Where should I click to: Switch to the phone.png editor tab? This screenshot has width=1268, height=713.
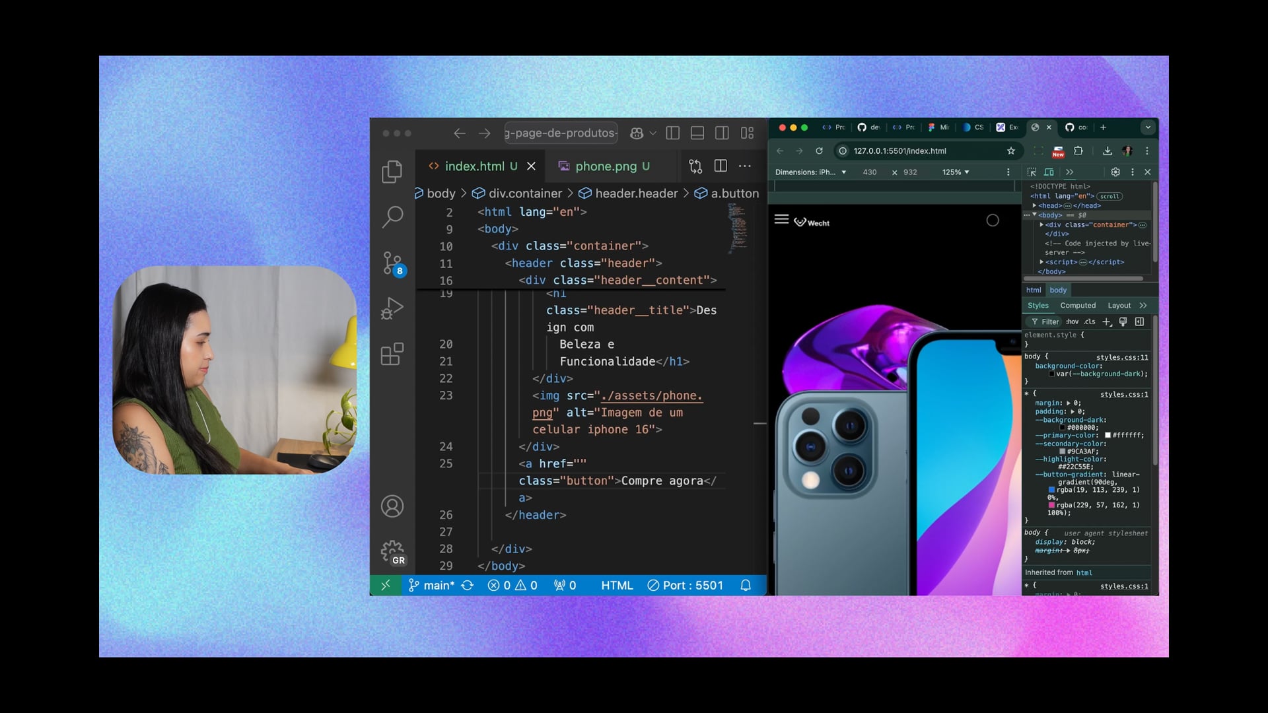(605, 166)
